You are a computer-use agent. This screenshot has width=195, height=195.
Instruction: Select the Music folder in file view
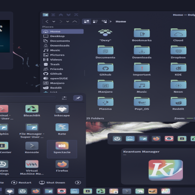[x=142, y=84]
